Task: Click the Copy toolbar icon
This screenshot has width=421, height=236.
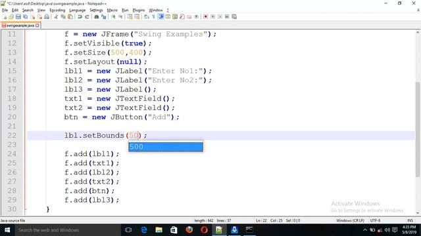Action: pyautogui.click(x=63, y=16)
